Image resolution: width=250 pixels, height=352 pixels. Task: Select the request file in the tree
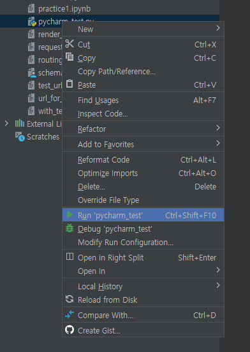50,47
